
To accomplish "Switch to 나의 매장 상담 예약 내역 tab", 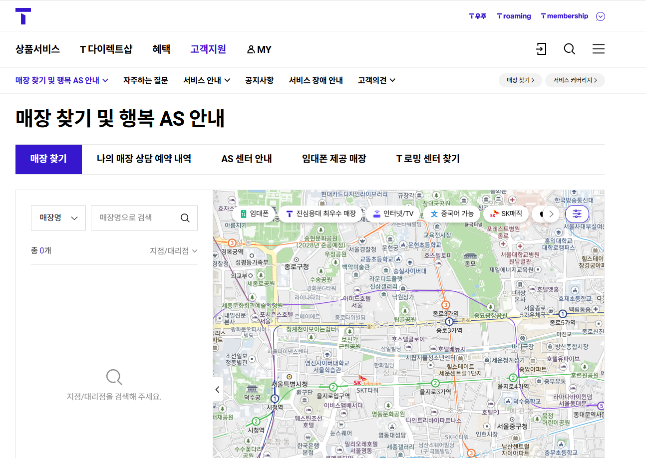I will [144, 159].
